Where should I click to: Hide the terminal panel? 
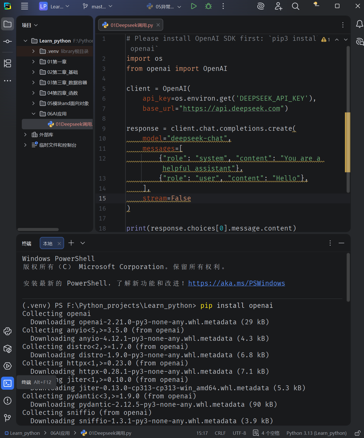coord(341,243)
